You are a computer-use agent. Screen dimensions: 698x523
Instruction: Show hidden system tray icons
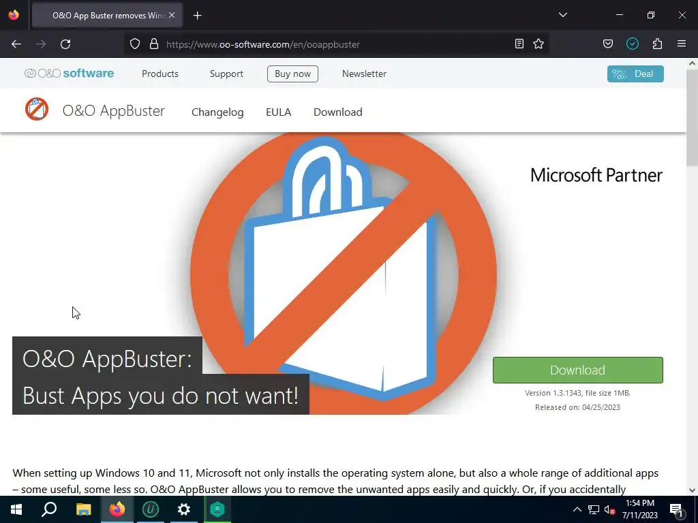click(x=577, y=509)
